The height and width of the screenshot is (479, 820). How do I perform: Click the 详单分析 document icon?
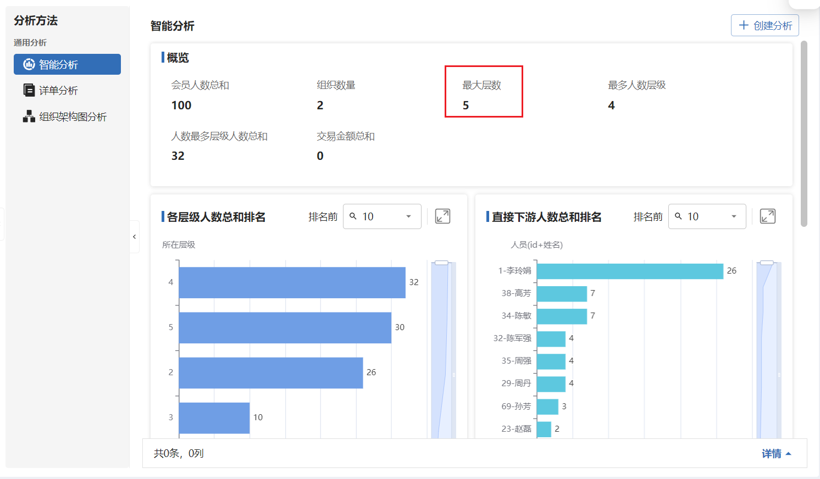pos(29,90)
